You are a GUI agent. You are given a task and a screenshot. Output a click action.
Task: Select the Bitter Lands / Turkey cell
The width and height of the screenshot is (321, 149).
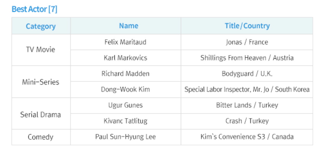247,105
